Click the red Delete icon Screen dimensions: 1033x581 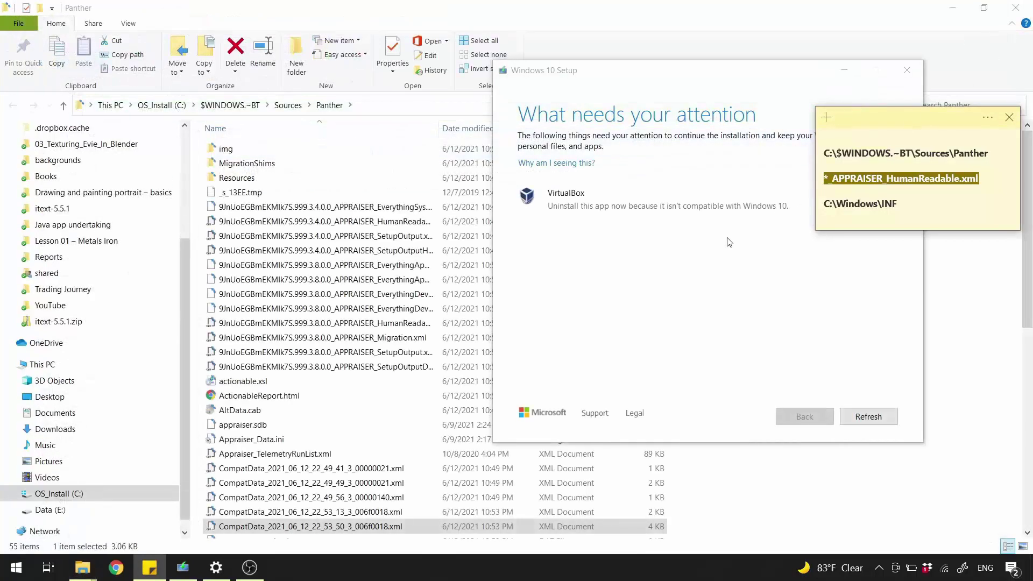(235, 46)
